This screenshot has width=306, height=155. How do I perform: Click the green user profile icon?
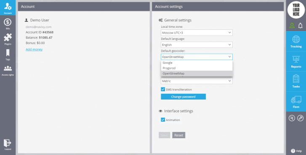point(292,26)
